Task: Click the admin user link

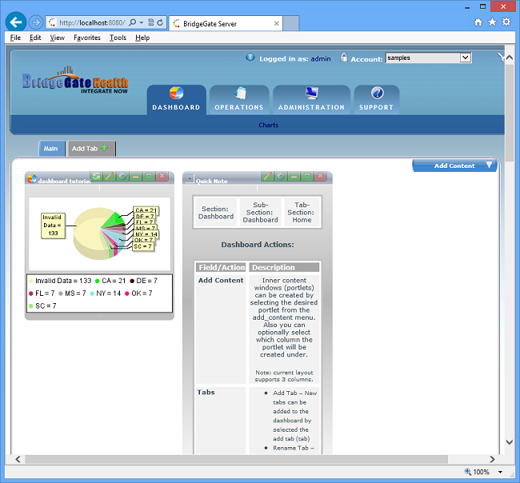Action: (320, 58)
